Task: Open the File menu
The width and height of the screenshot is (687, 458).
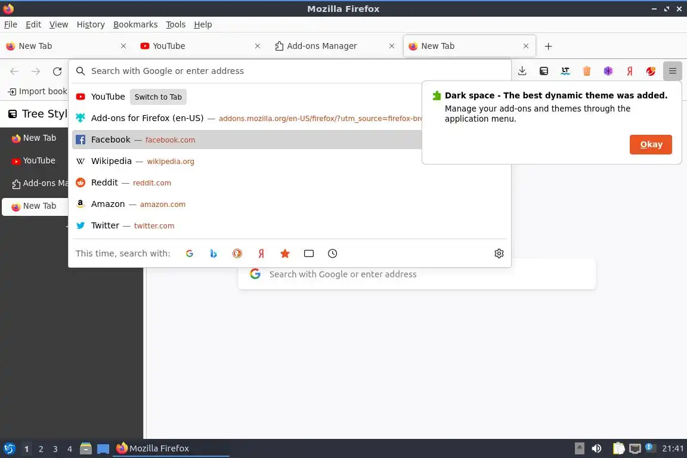Action: click(11, 24)
